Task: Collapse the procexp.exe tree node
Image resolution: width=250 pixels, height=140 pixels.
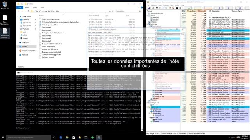Action: [x=150, y=113]
